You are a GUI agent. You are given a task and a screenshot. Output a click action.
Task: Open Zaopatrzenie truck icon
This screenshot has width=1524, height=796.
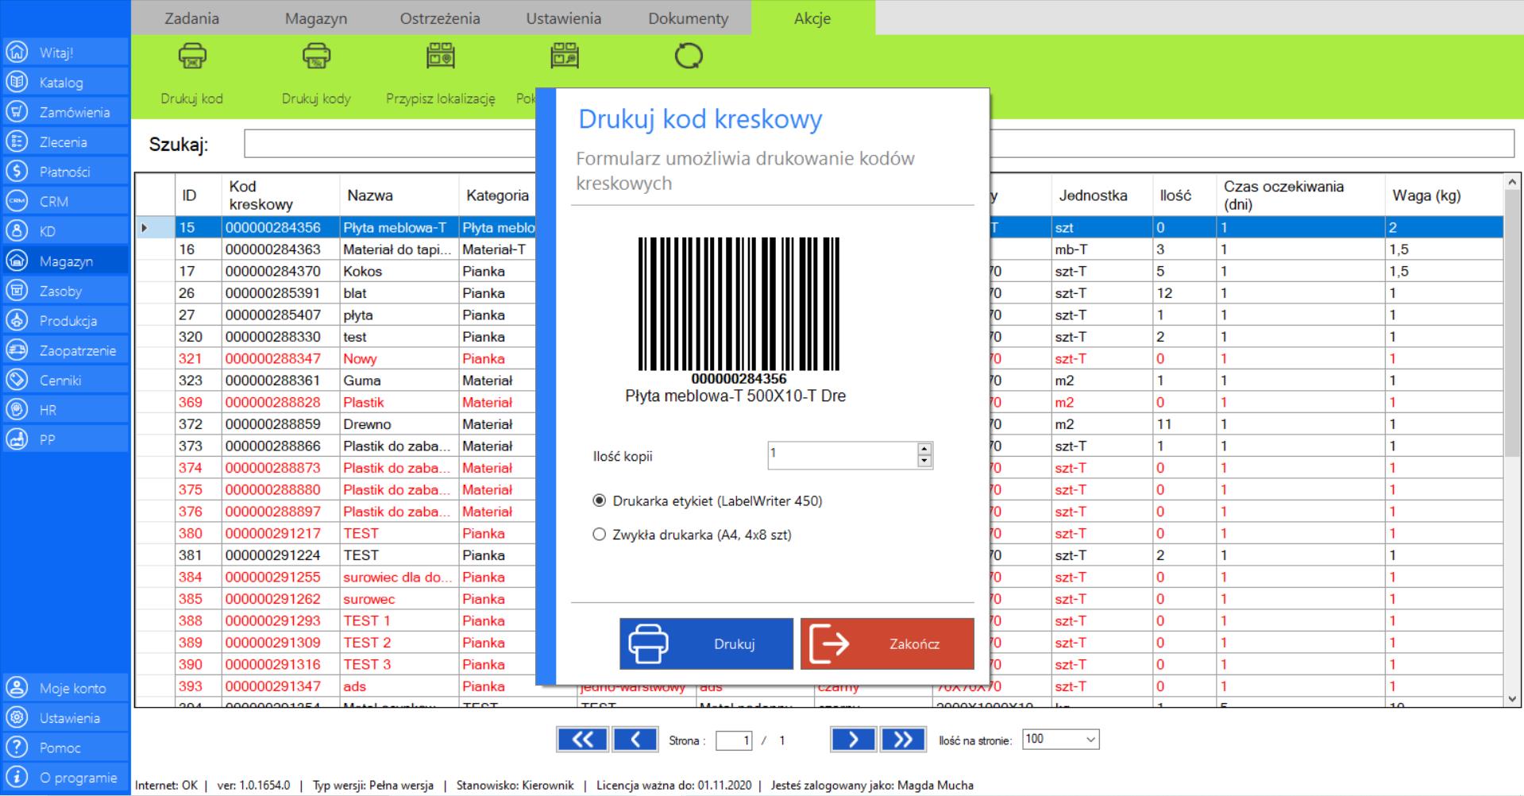17,350
